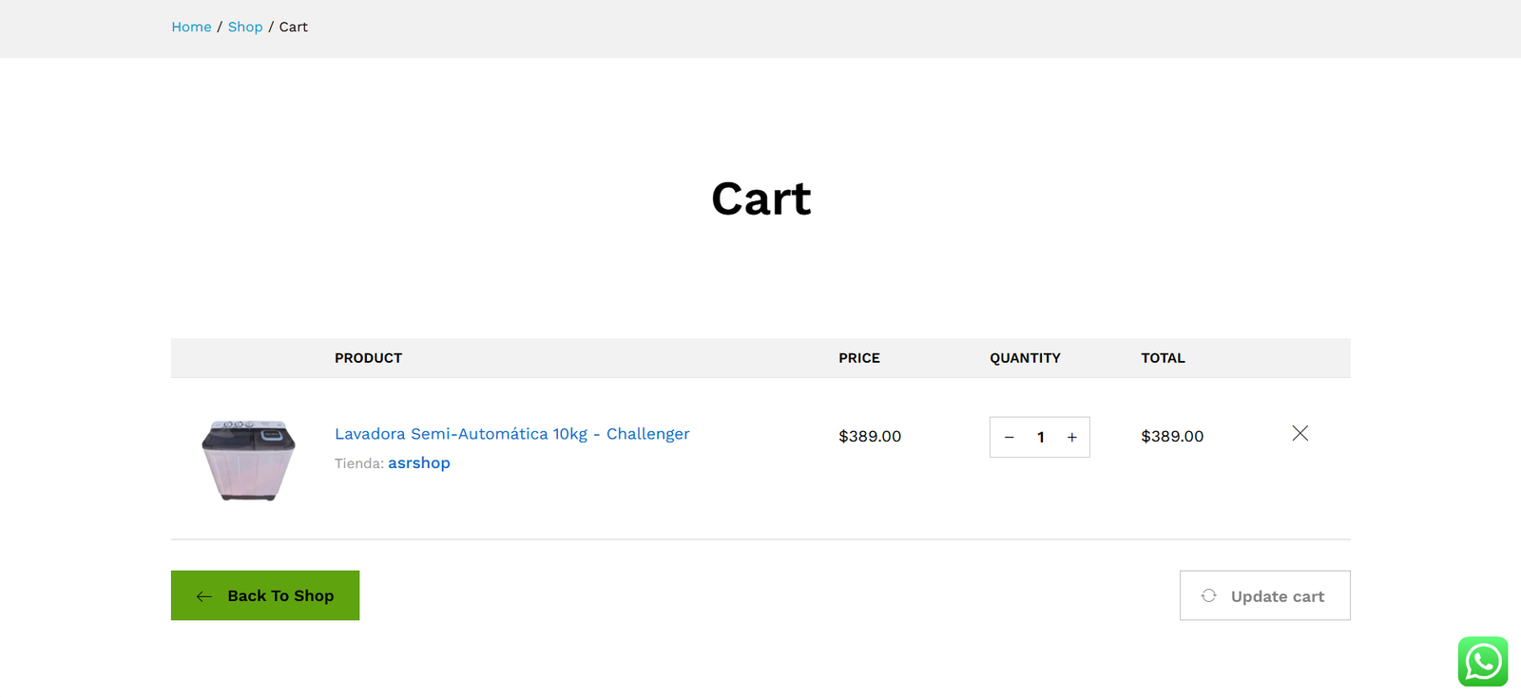
Task: Open the Lavadora Semi-Automática 10kg product link
Action: coord(511,434)
